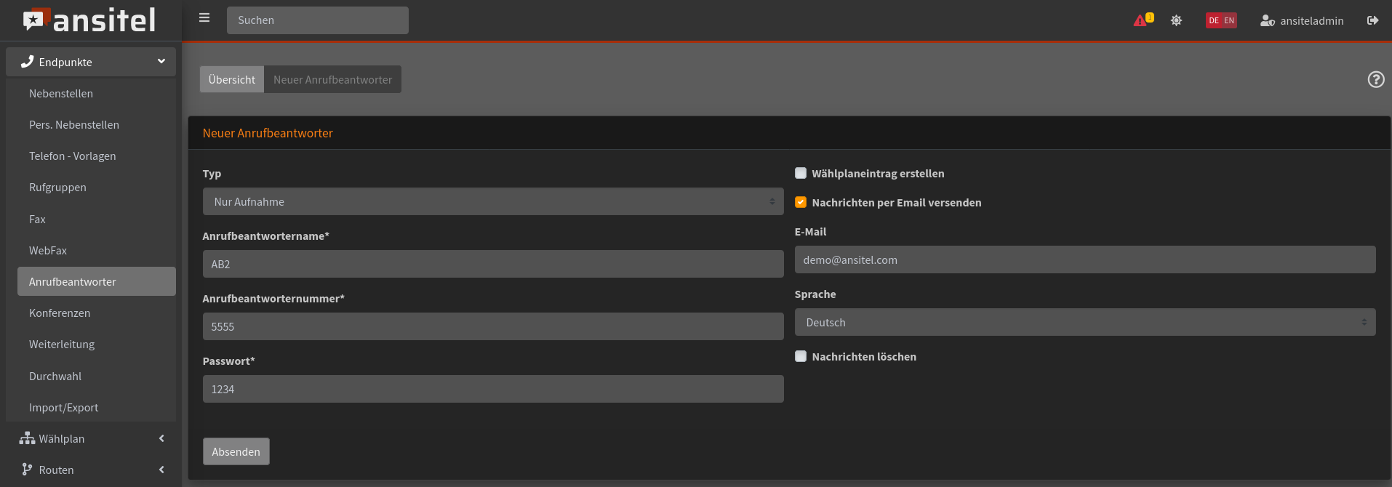The image size is (1392, 487).
Task: Switch to the Übersicht tab
Action: point(231,79)
